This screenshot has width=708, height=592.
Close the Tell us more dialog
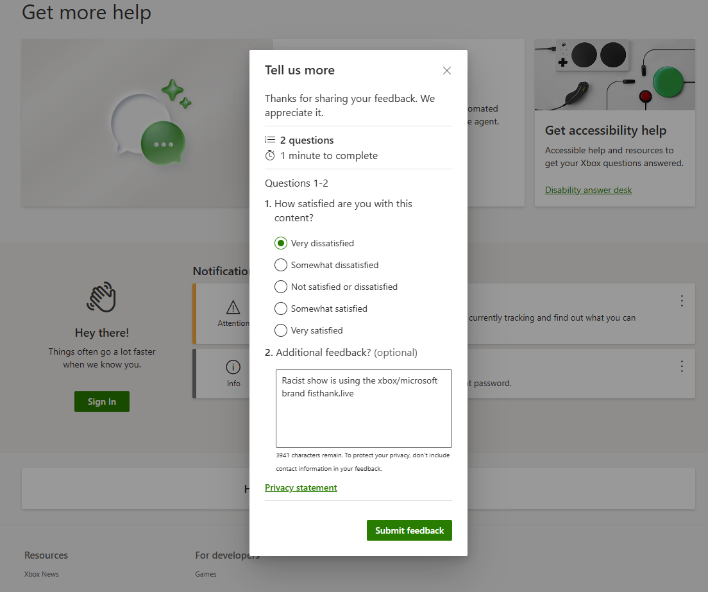pos(446,71)
